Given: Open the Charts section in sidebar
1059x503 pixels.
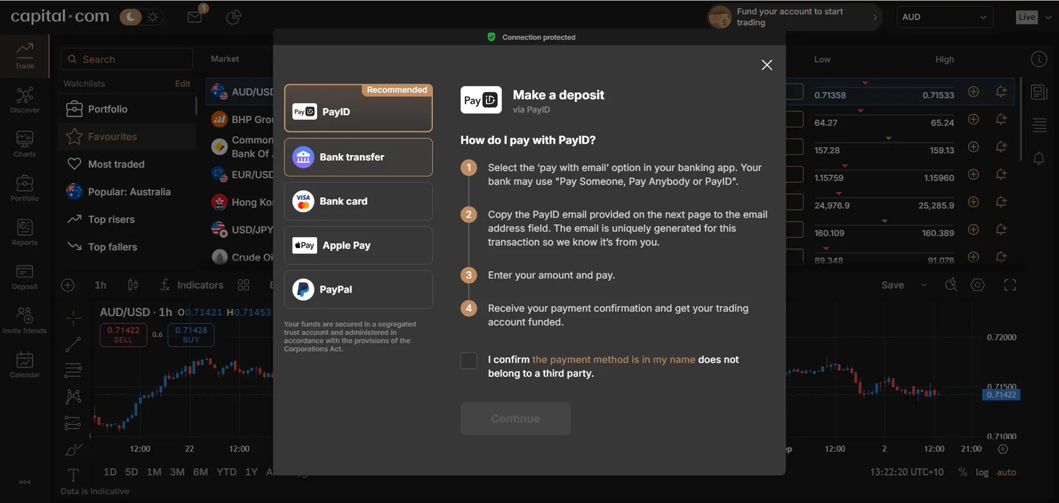Looking at the screenshot, I should coord(24,144).
